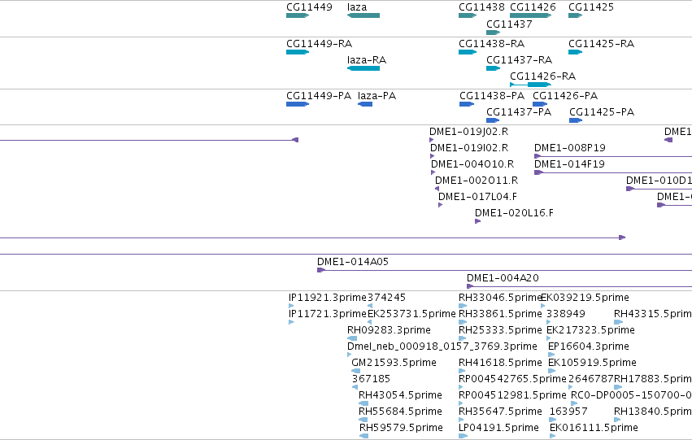Select the DME1-002O11.R clone label
The image size is (692, 440).
[x=477, y=181]
